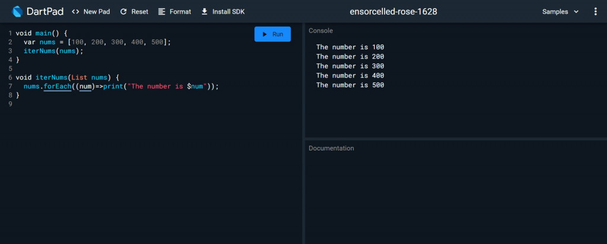The width and height of the screenshot is (607, 244).
Task: Click console output 'The number is 200'
Action: click(x=350, y=56)
